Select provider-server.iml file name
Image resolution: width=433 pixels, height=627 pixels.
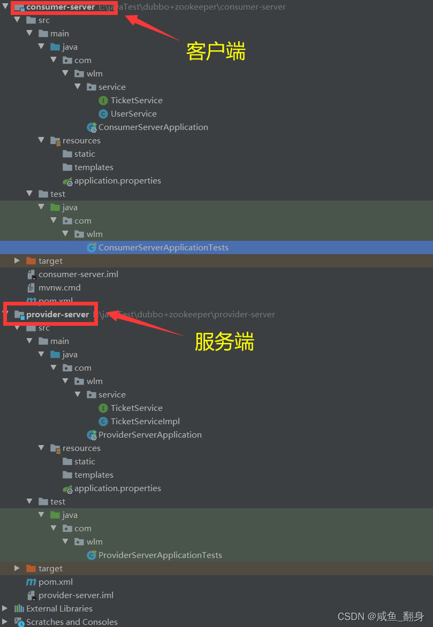pyautogui.click(x=76, y=595)
